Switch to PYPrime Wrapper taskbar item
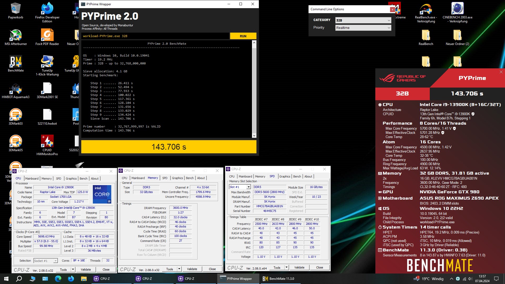 point(238,278)
